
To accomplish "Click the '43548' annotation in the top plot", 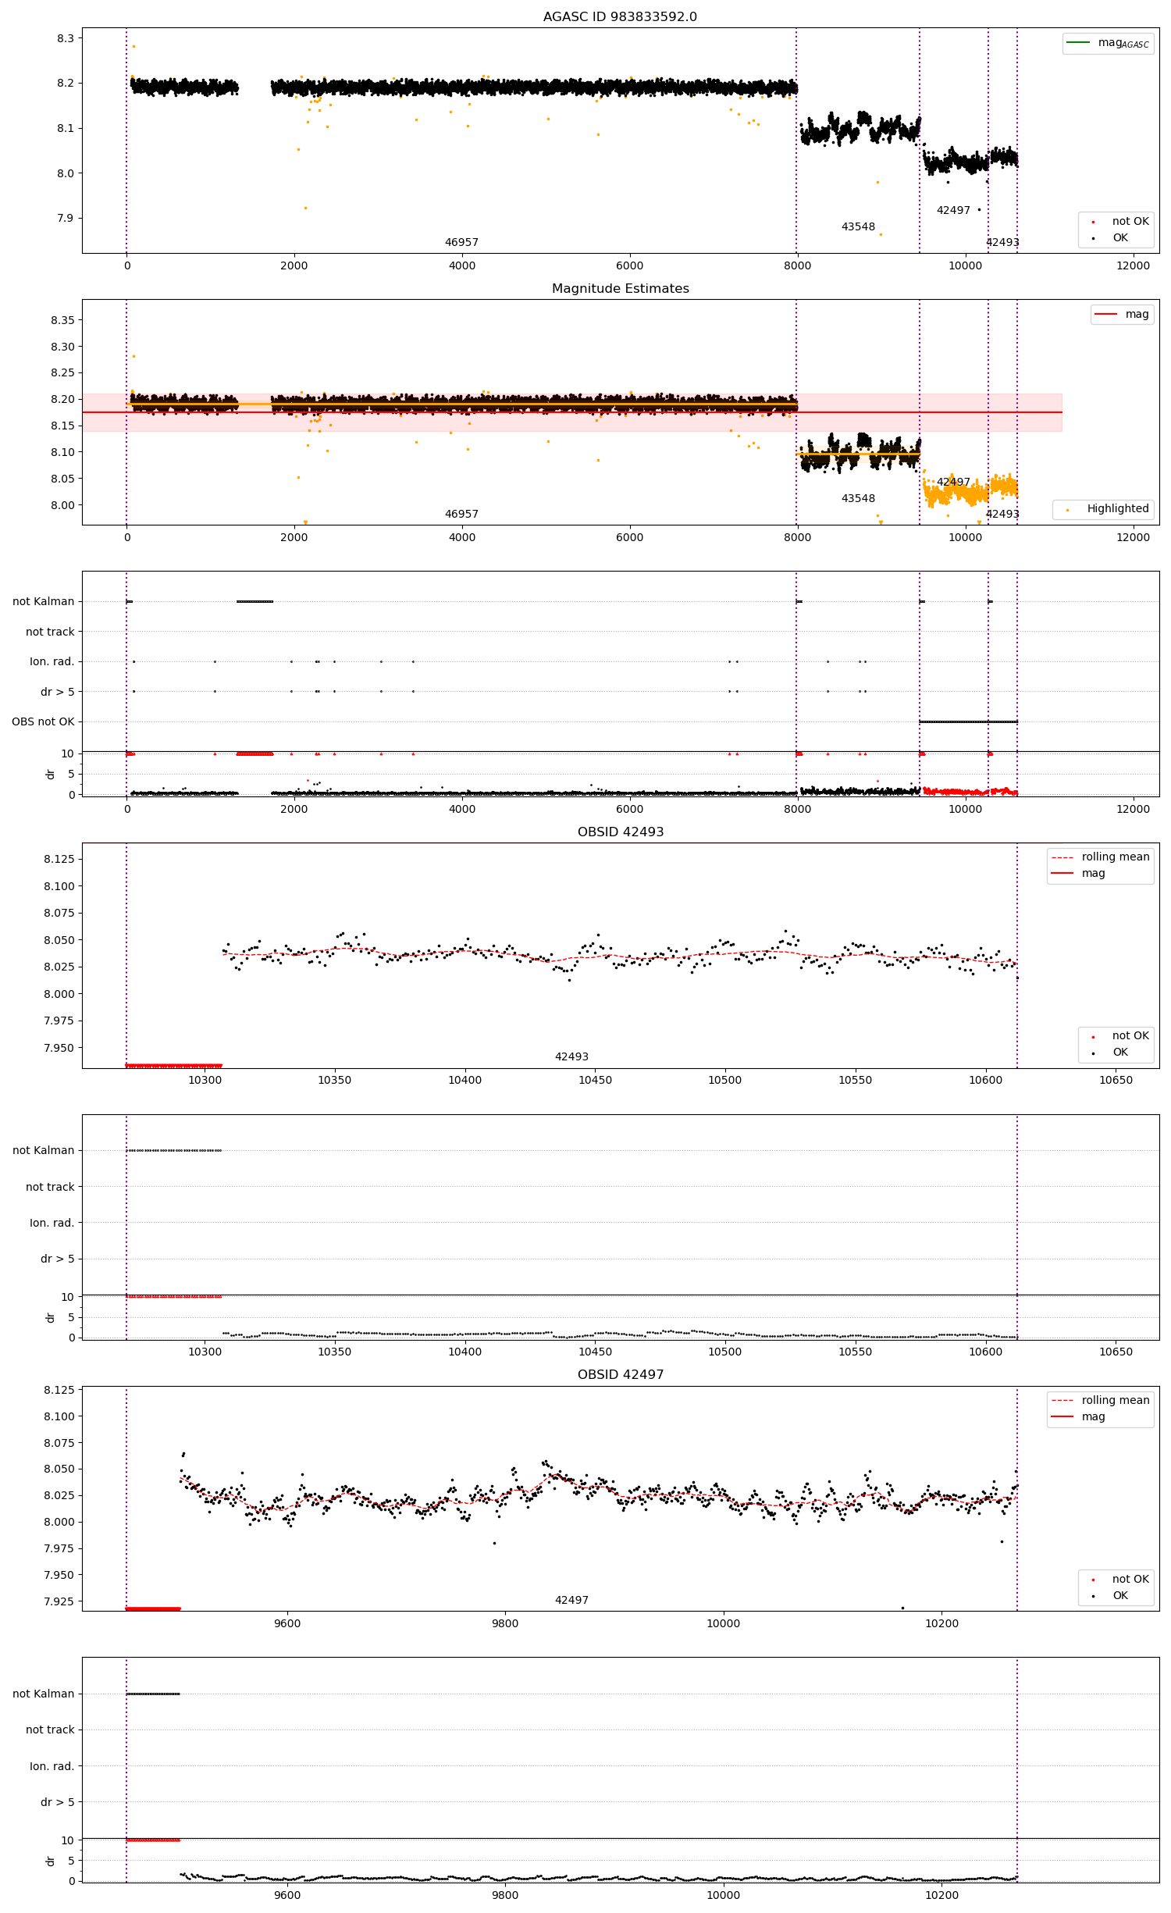I will [x=858, y=226].
